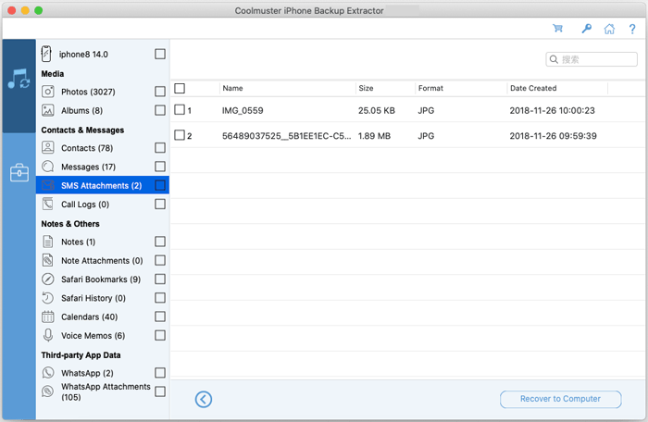Click the Notes document icon

click(48, 242)
